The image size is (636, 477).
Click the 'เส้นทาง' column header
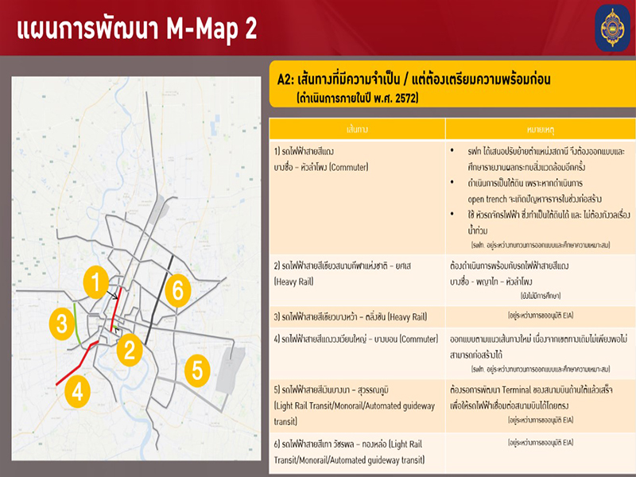click(x=357, y=128)
